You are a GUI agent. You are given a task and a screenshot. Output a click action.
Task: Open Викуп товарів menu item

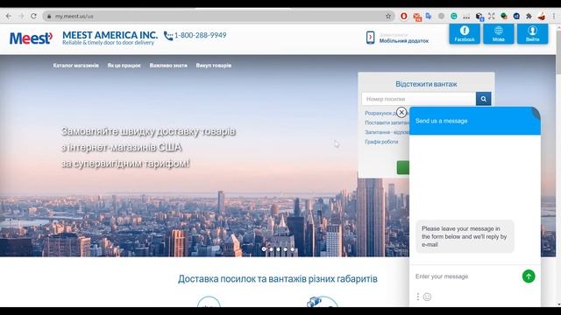[214, 66]
